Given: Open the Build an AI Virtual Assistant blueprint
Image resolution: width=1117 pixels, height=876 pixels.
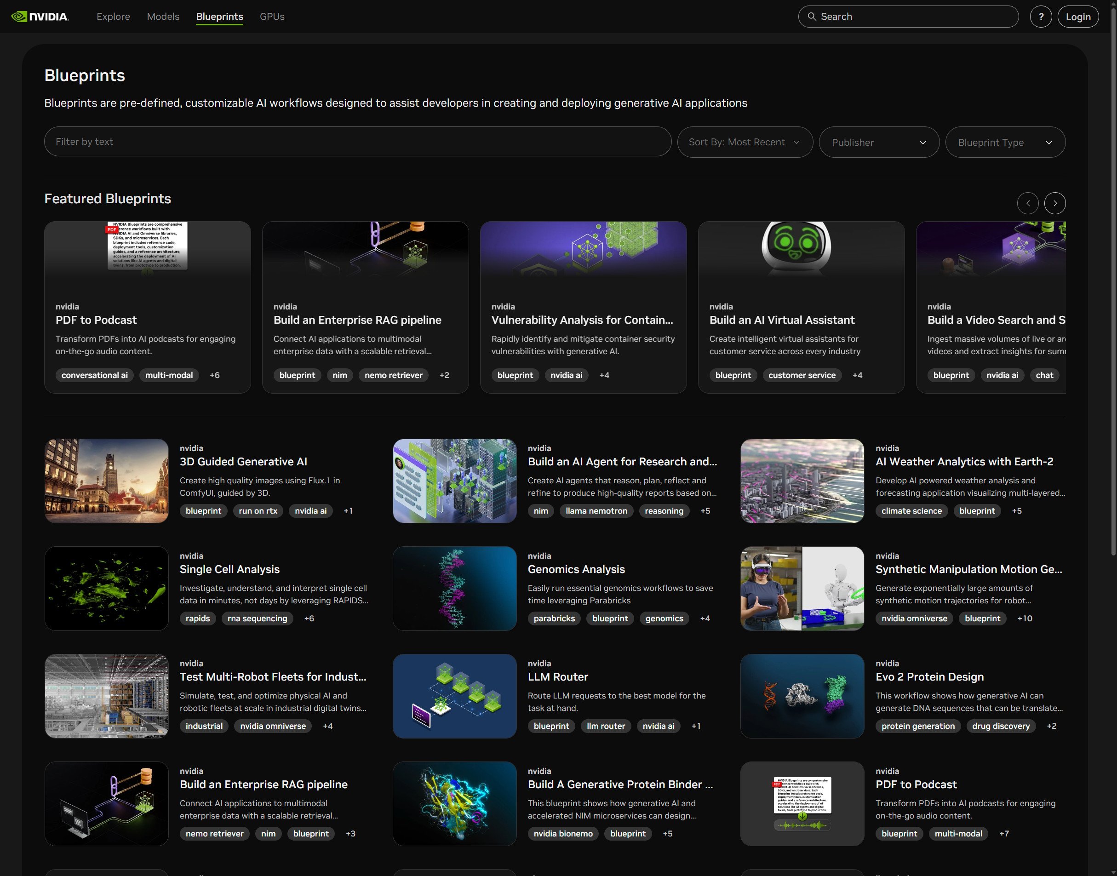Looking at the screenshot, I should point(782,320).
